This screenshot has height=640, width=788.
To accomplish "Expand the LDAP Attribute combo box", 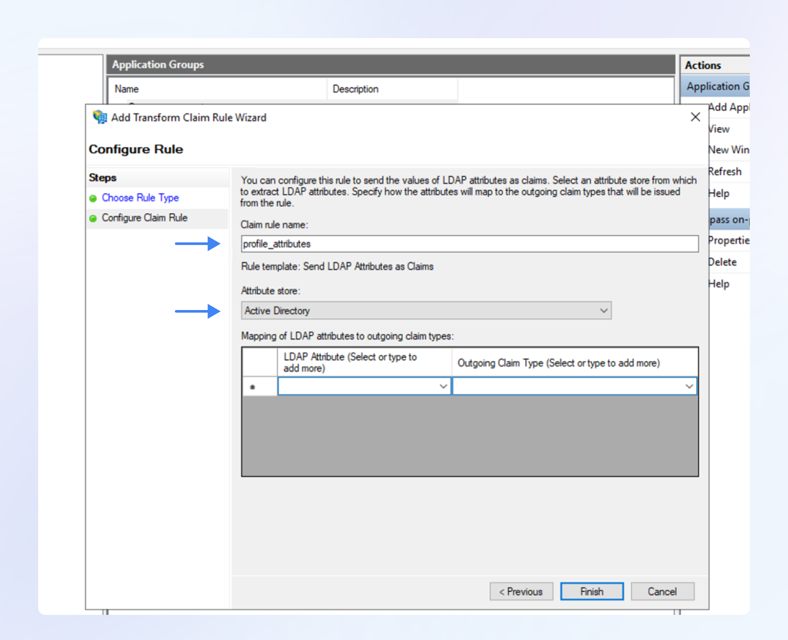I will (x=443, y=386).
